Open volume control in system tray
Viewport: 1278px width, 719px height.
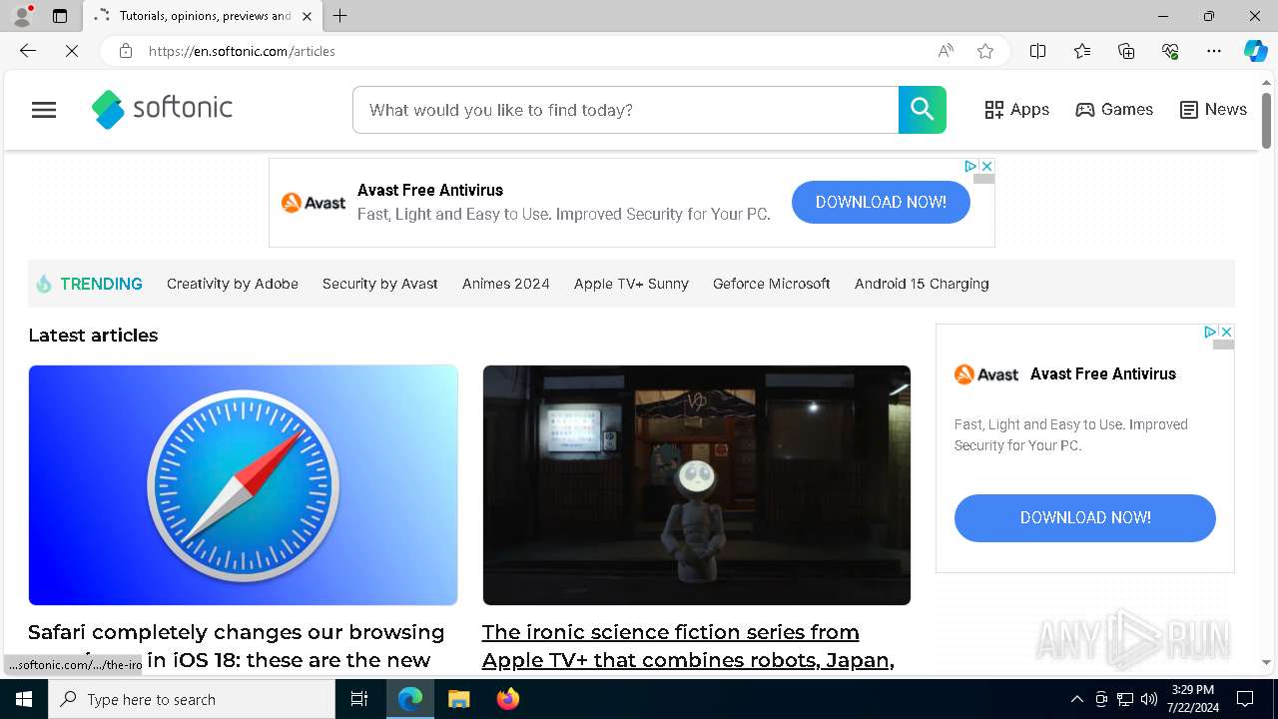point(1149,699)
